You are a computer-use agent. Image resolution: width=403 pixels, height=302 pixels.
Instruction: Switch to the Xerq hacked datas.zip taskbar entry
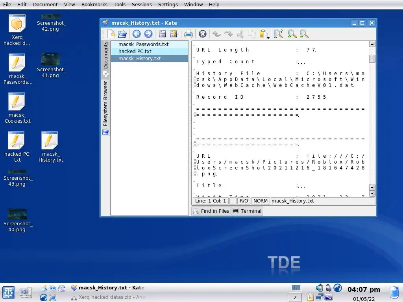click(109, 297)
